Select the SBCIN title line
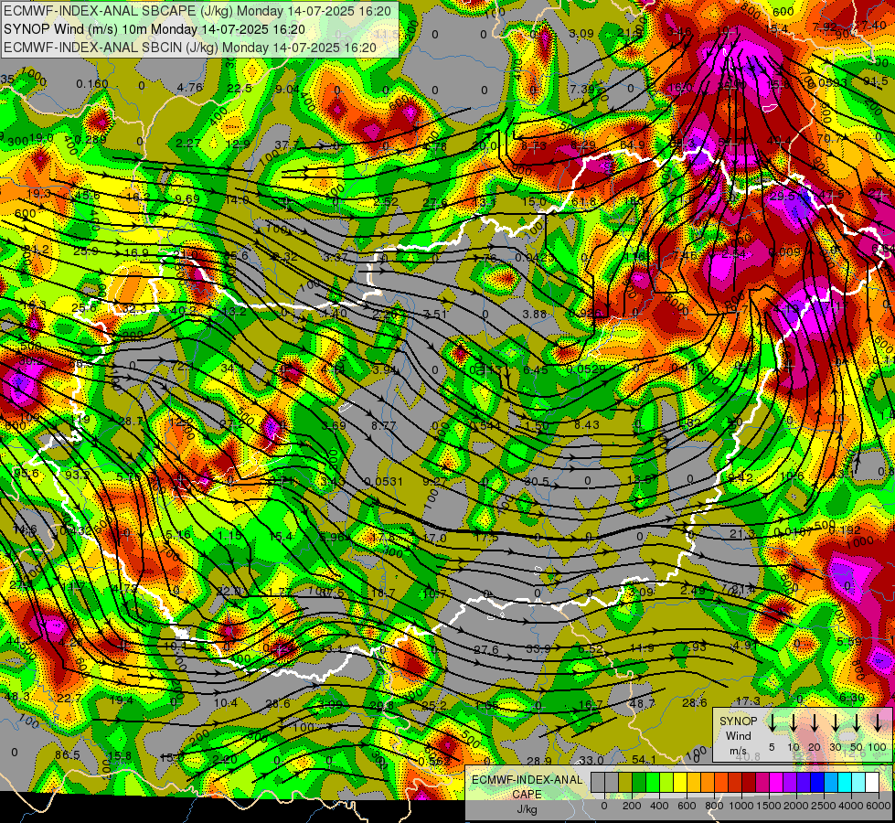 [190, 48]
